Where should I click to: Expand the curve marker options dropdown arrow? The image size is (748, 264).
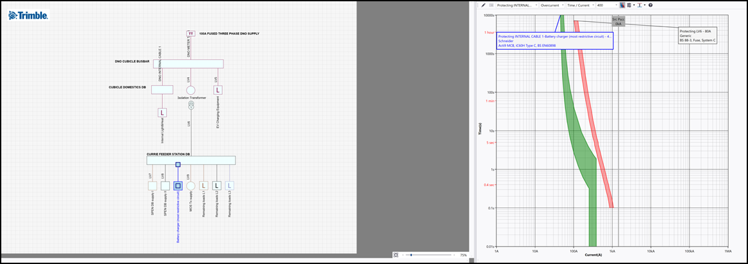tap(644, 5)
